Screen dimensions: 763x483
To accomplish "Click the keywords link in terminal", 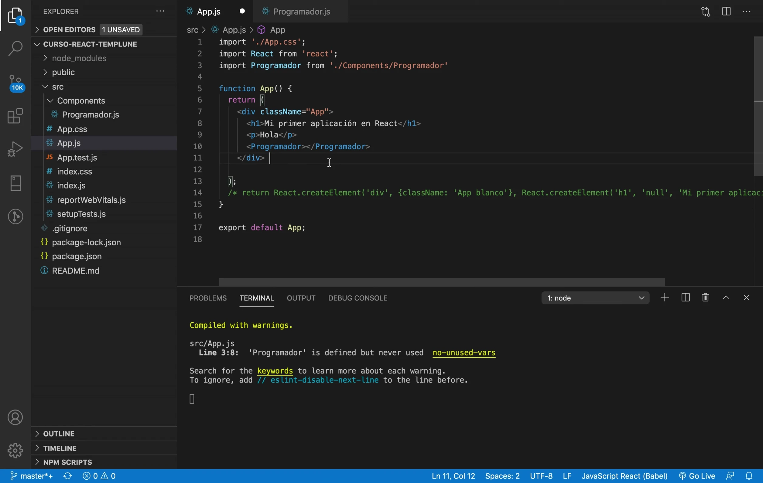I will click(x=275, y=371).
